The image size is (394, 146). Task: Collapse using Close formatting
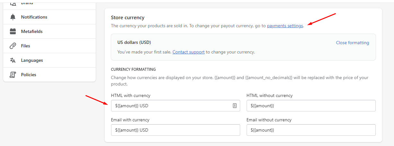click(352, 43)
